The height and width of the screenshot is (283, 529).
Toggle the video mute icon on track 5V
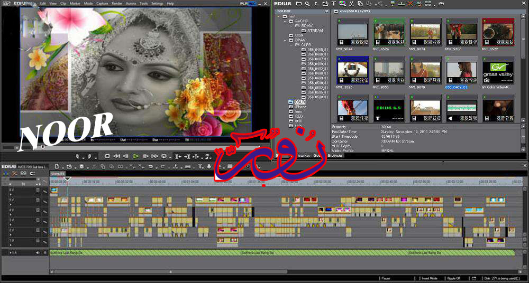coord(38,200)
